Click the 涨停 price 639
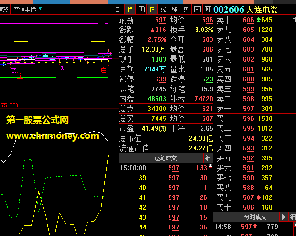Viewport: 296px width, 236px height. click(161, 79)
